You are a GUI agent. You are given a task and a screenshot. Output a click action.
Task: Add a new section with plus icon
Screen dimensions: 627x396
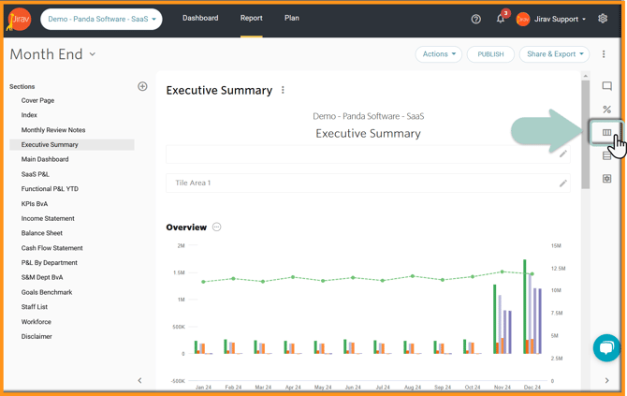click(x=142, y=86)
